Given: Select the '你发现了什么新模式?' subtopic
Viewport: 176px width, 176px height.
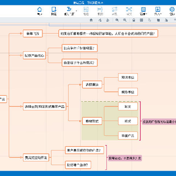Looking at the screenshot, I should pos(80,63).
